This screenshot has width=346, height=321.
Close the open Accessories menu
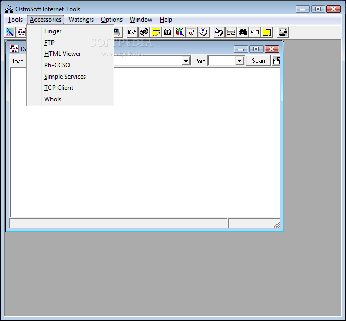(x=45, y=20)
